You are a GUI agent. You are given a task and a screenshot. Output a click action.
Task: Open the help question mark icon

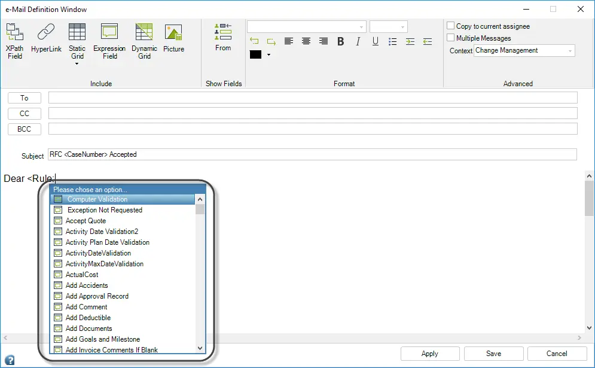[10, 360]
